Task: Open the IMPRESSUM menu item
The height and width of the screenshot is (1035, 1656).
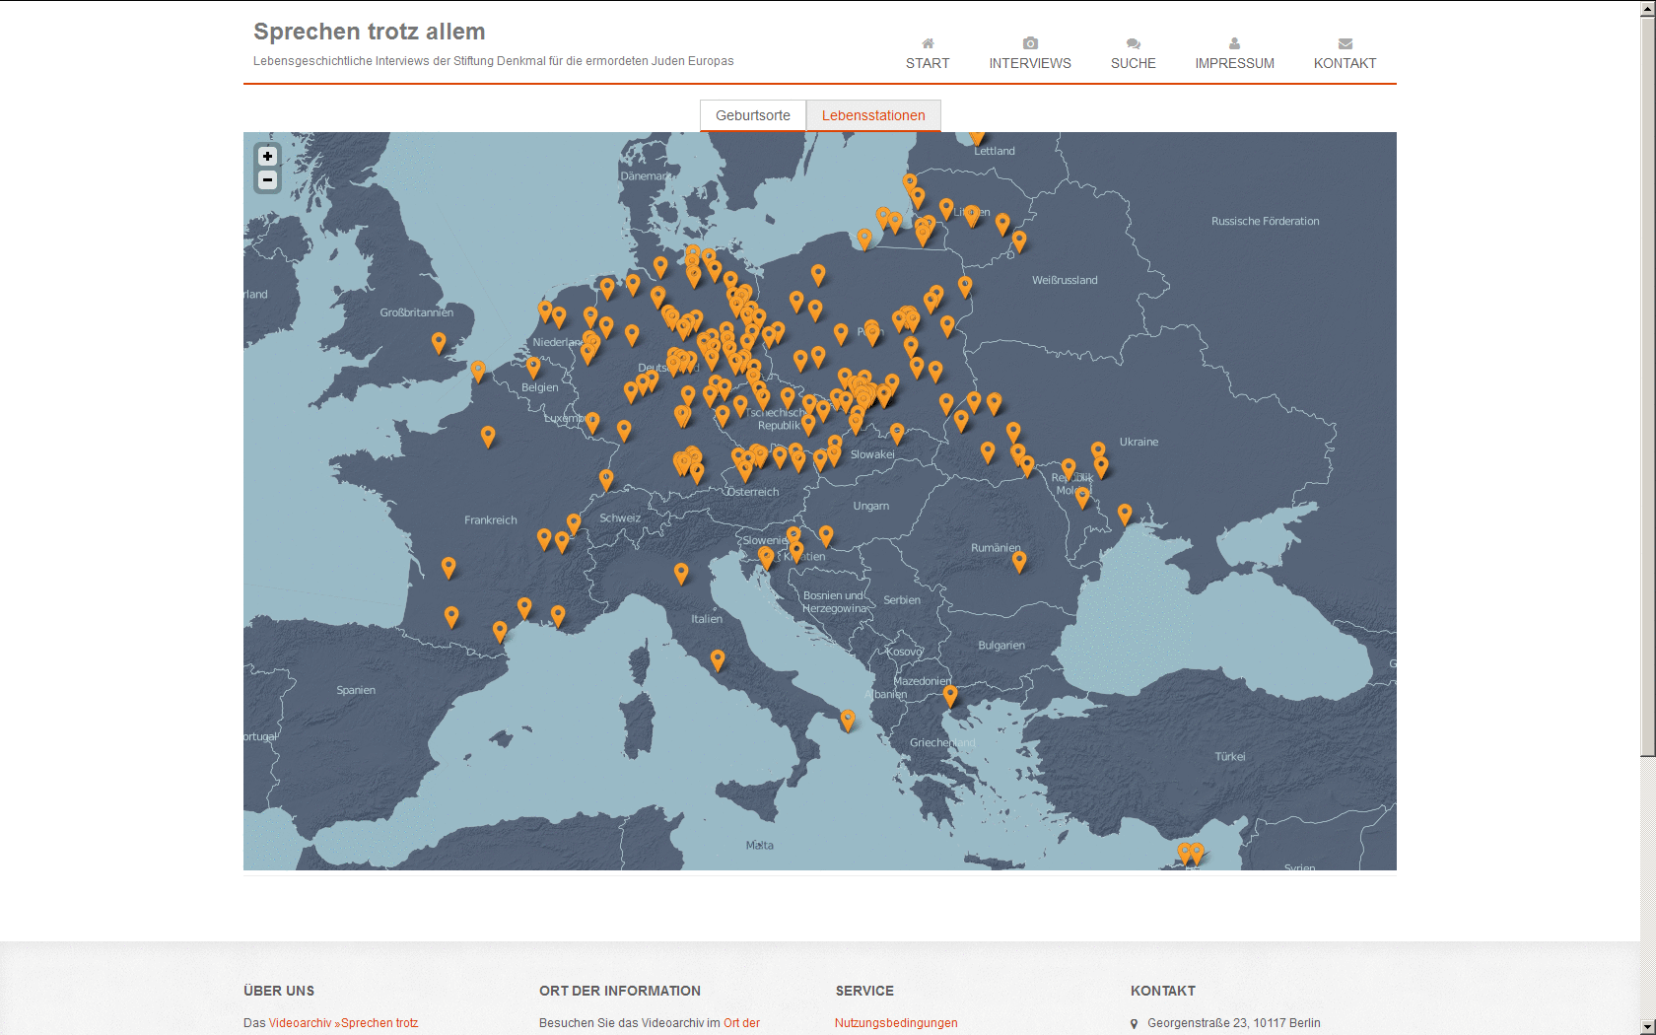Action: [x=1234, y=63]
